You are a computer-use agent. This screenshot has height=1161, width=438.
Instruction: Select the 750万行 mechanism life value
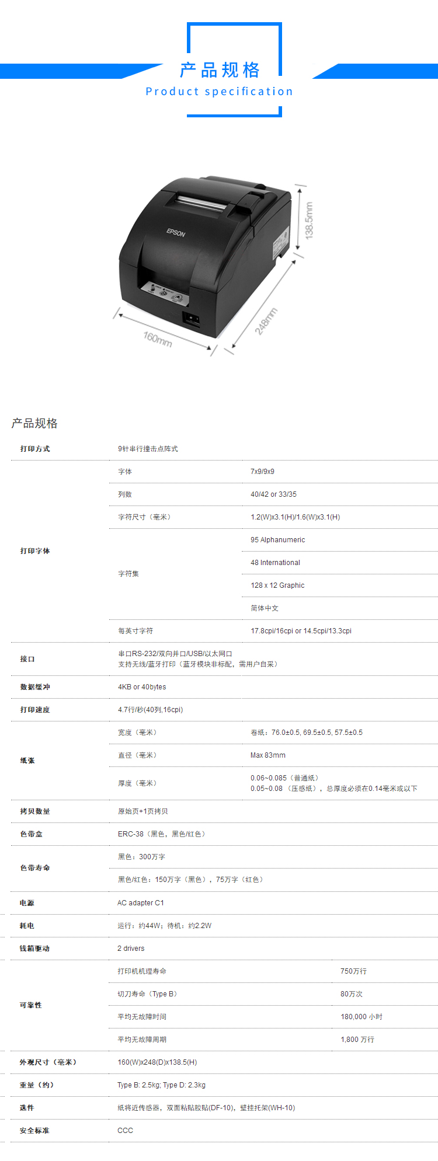354,971
